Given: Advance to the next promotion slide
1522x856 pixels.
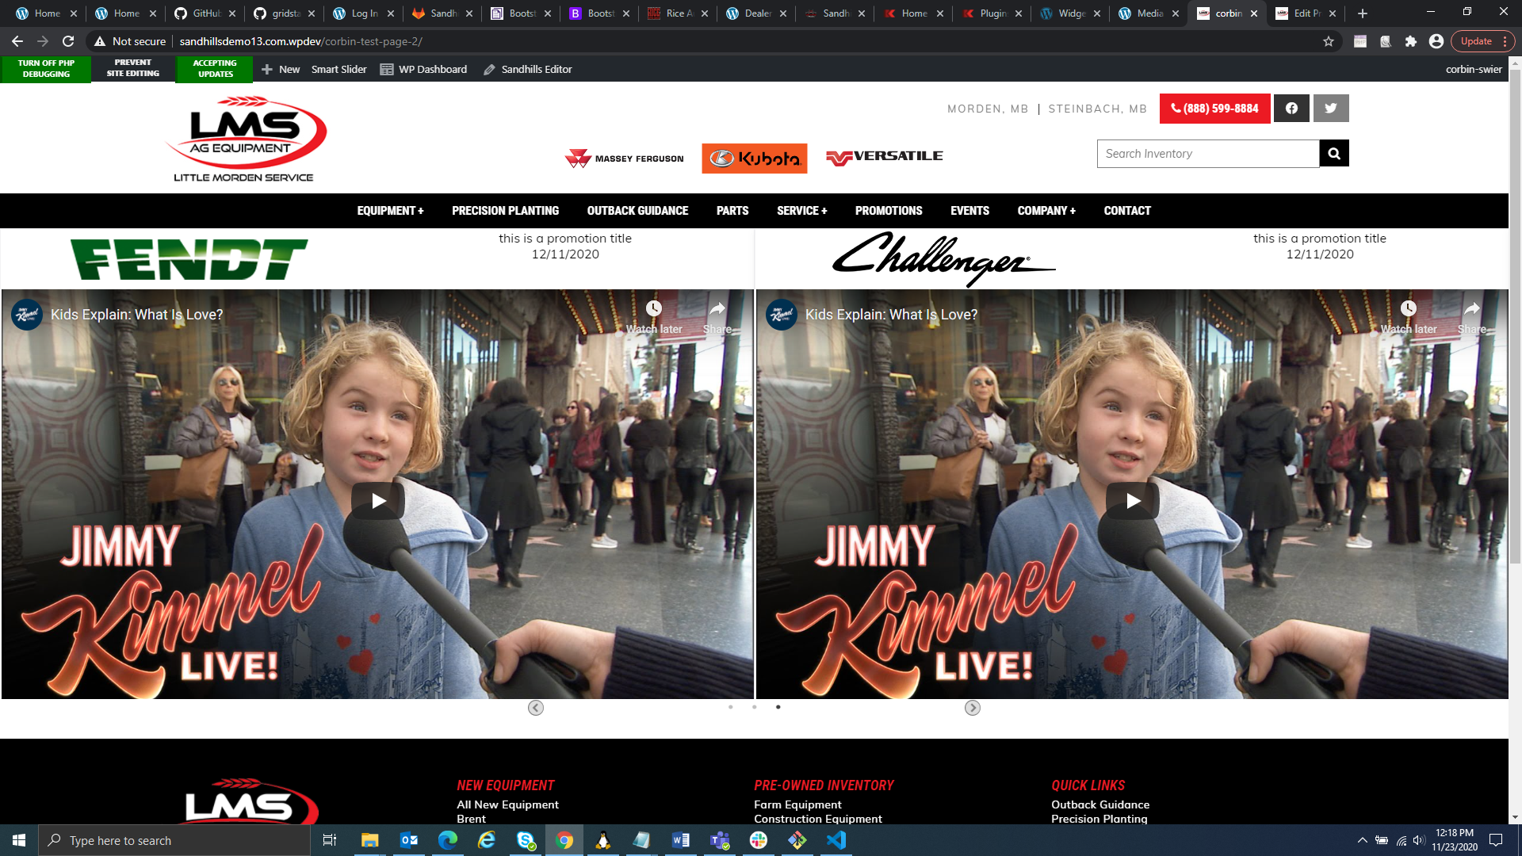Looking at the screenshot, I should pyautogui.click(x=973, y=708).
